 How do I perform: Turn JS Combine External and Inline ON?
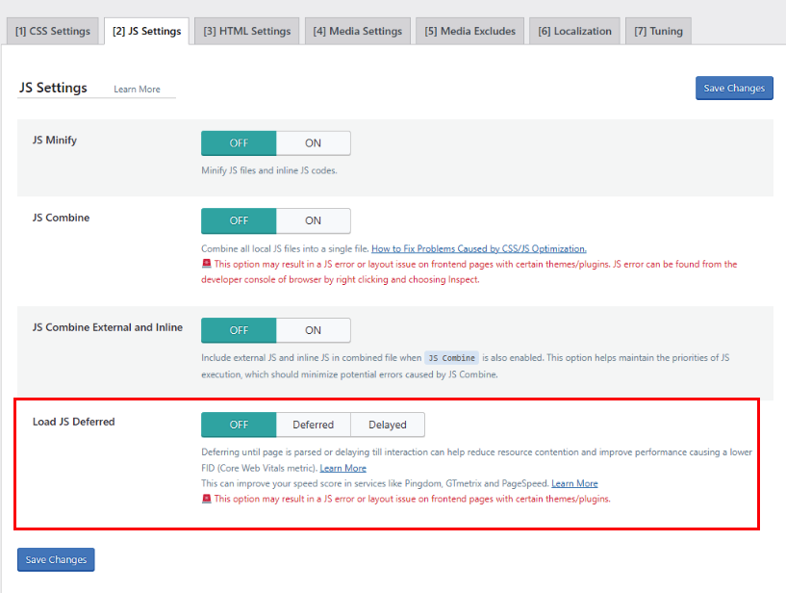314,330
